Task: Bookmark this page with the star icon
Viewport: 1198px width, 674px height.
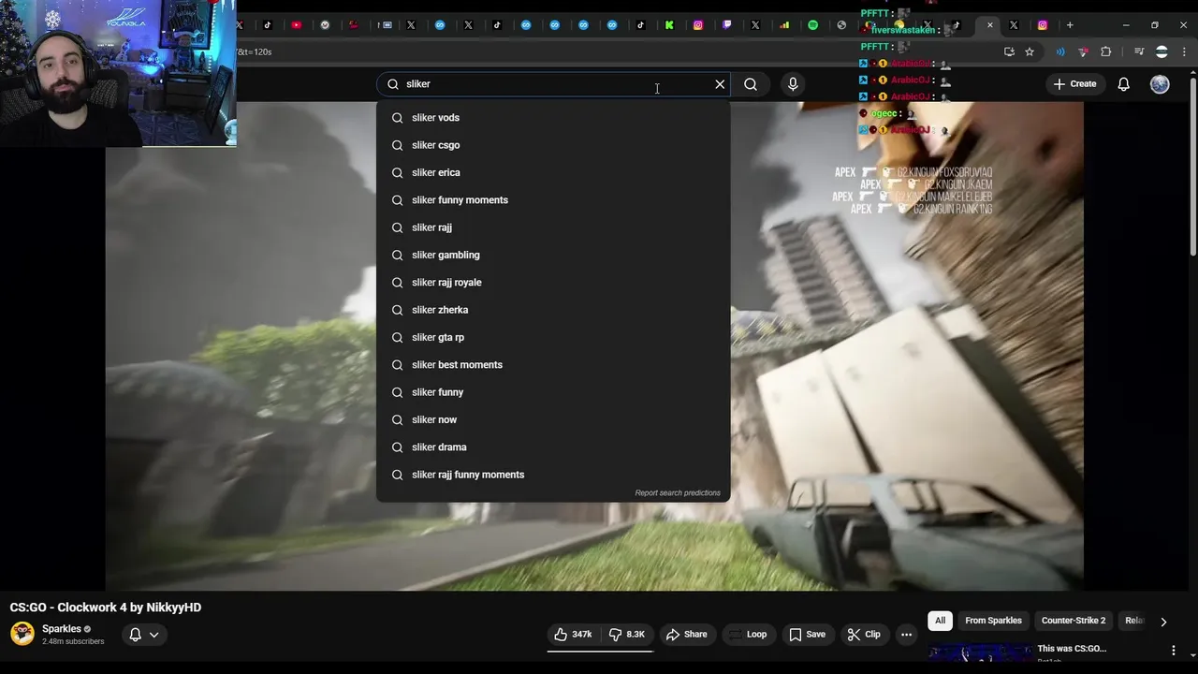Action: [1030, 51]
